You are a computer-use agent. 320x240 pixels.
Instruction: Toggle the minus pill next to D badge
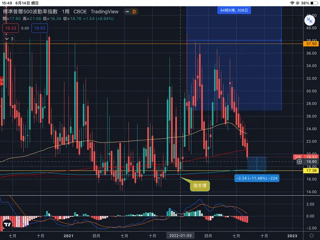click(x=127, y=12)
